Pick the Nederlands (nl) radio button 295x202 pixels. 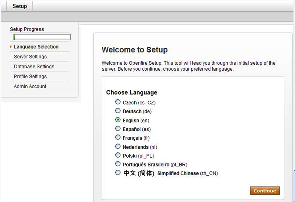pyautogui.click(x=118, y=146)
